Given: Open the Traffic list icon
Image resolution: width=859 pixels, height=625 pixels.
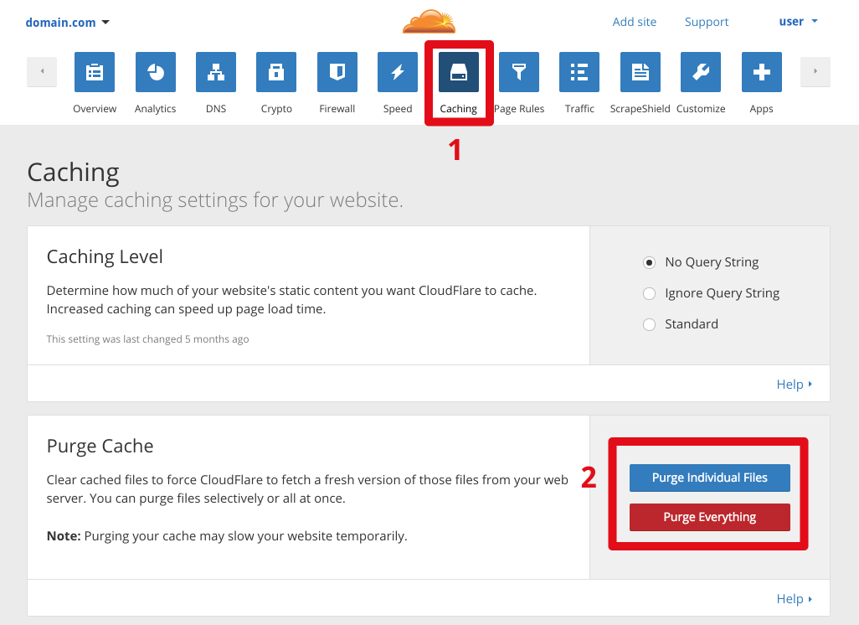Looking at the screenshot, I should pos(579,72).
